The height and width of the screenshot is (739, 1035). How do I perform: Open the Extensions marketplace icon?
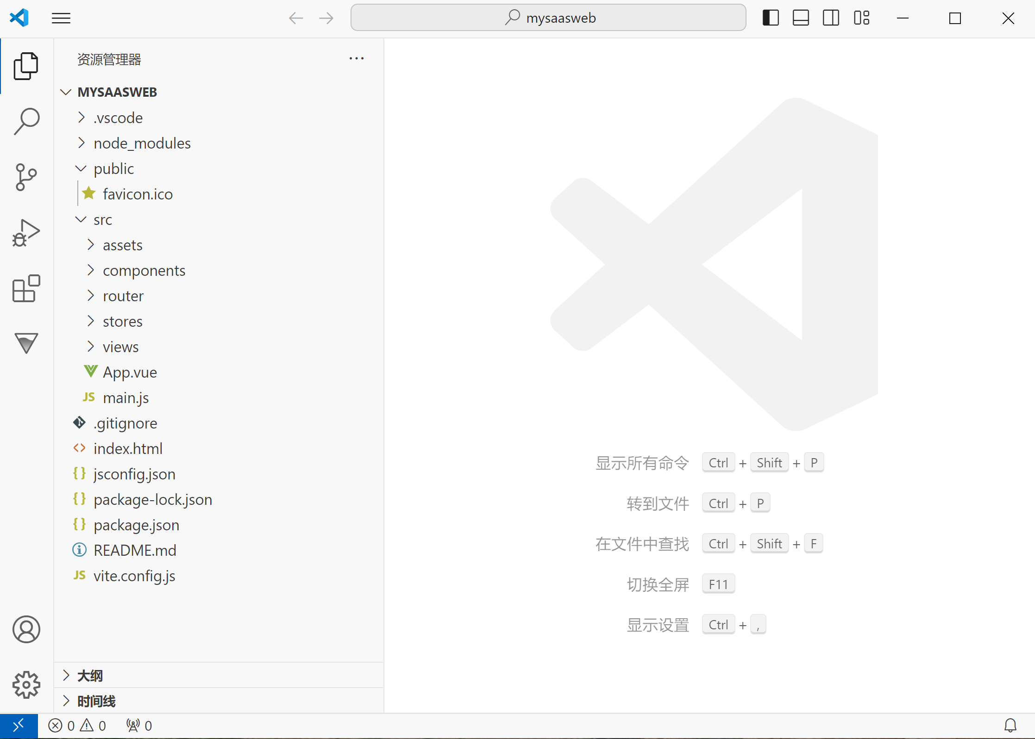(25, 289)
